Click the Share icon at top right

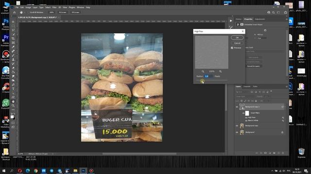click(285, 13)
